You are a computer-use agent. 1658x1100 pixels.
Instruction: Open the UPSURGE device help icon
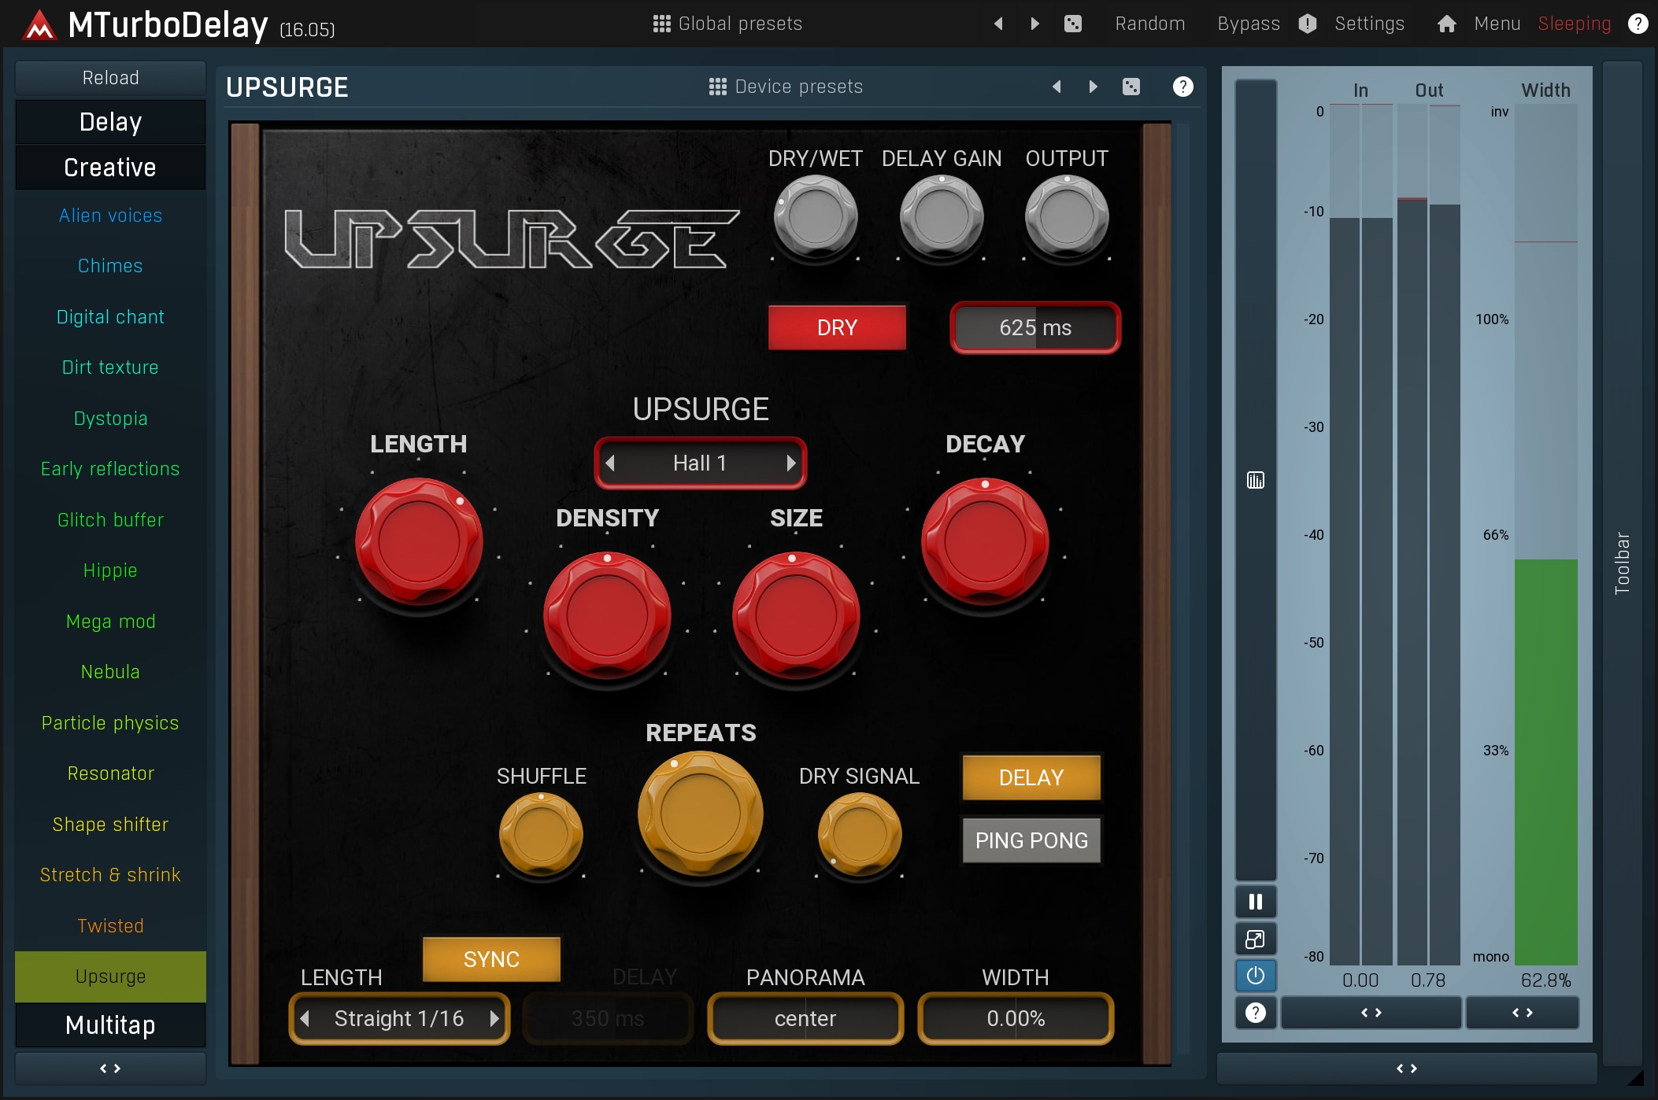[x=1182, y=87]
